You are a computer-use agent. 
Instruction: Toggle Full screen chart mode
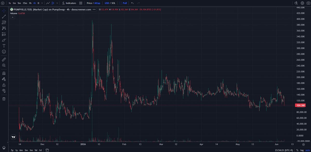[x=123, y=3]
